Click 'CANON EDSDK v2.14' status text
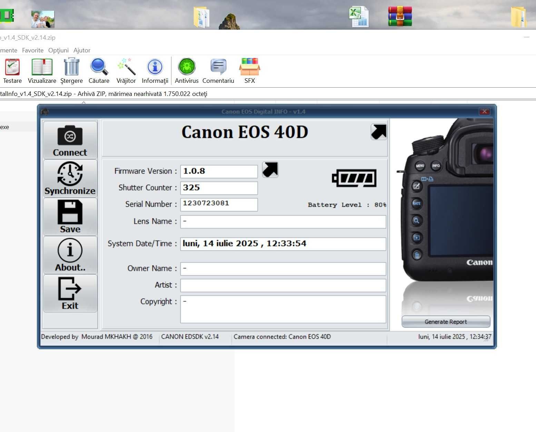This screenshot has width=536, height=432. pos(190,337)
